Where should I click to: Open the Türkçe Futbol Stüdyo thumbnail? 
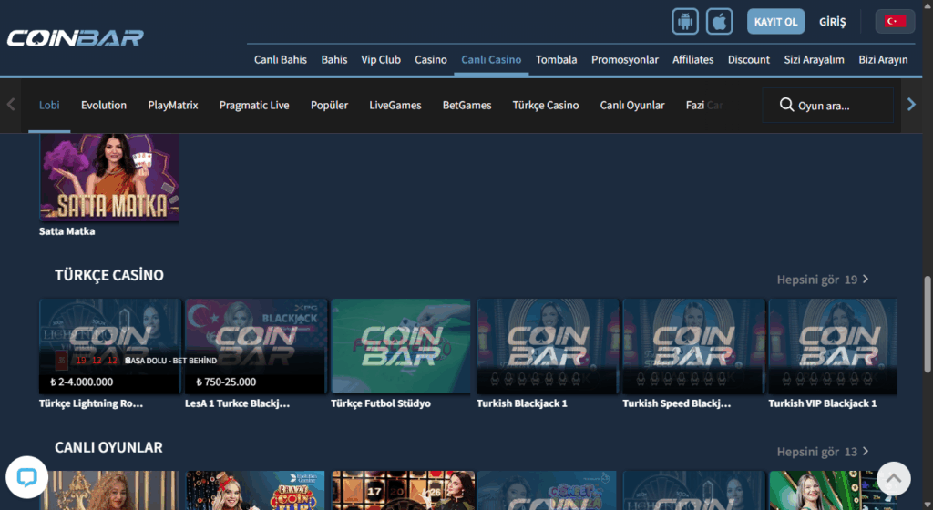(401, 346)
